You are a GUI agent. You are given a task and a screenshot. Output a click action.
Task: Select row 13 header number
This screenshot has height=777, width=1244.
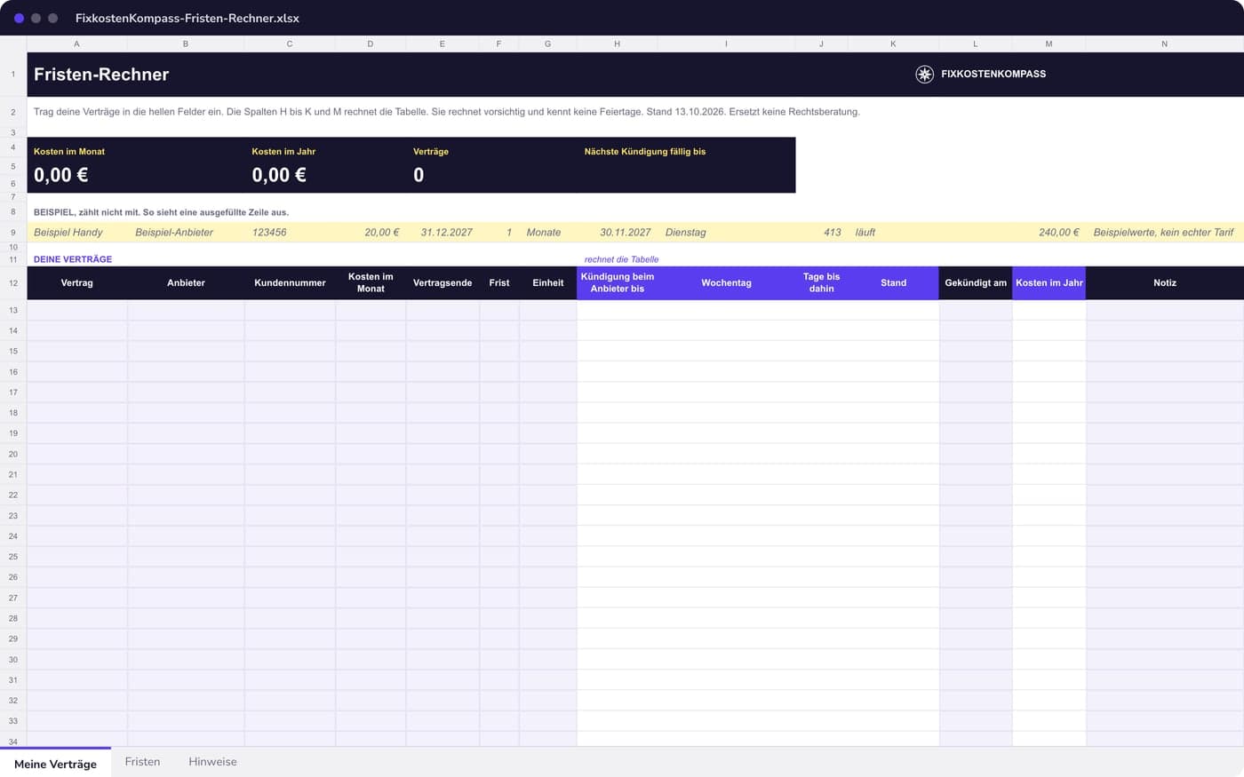click(13, 310)
